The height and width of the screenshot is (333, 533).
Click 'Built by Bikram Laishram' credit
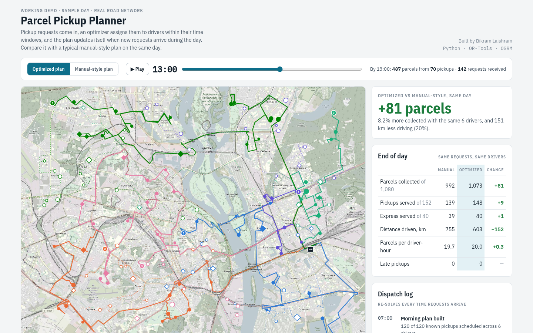pyautogui.click(x=485, y=41)
